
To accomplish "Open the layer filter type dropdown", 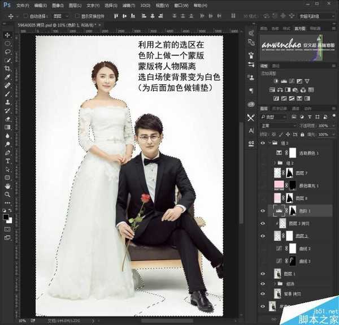I will tap(277, 116).
